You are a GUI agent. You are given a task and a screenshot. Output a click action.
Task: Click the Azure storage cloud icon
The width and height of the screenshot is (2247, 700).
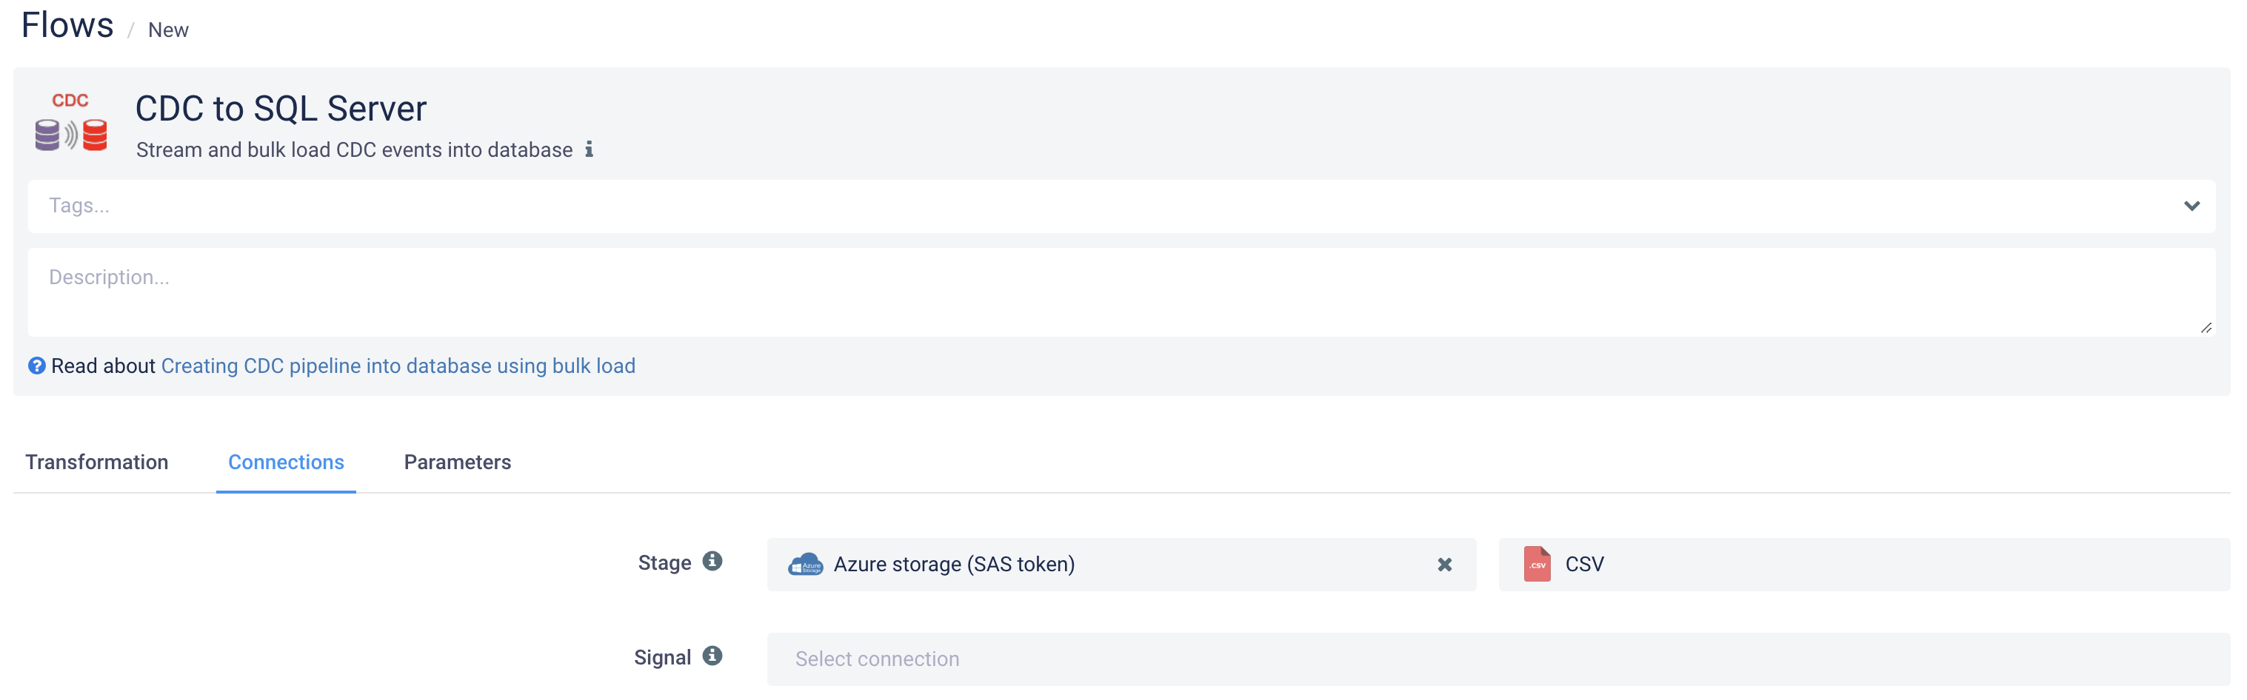(805, 565)
